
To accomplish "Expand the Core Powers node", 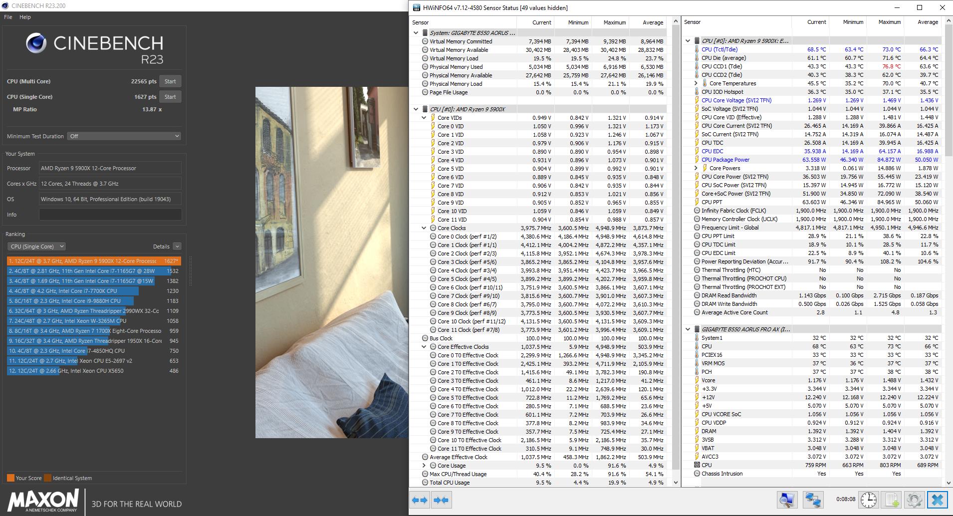I will tap(696, 168).
